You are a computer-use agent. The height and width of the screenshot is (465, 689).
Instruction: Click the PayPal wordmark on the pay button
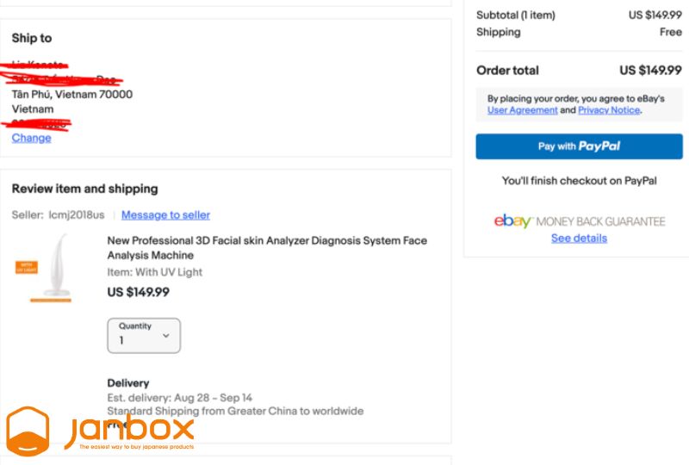click(599, 146)
